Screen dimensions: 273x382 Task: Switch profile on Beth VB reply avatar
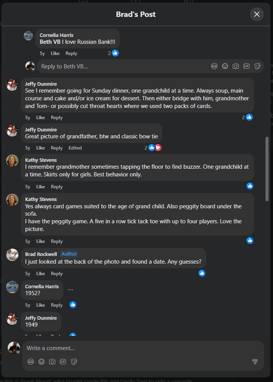33,69
